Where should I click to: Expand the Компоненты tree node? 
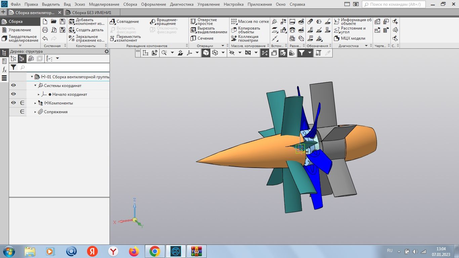click(35, 103)
